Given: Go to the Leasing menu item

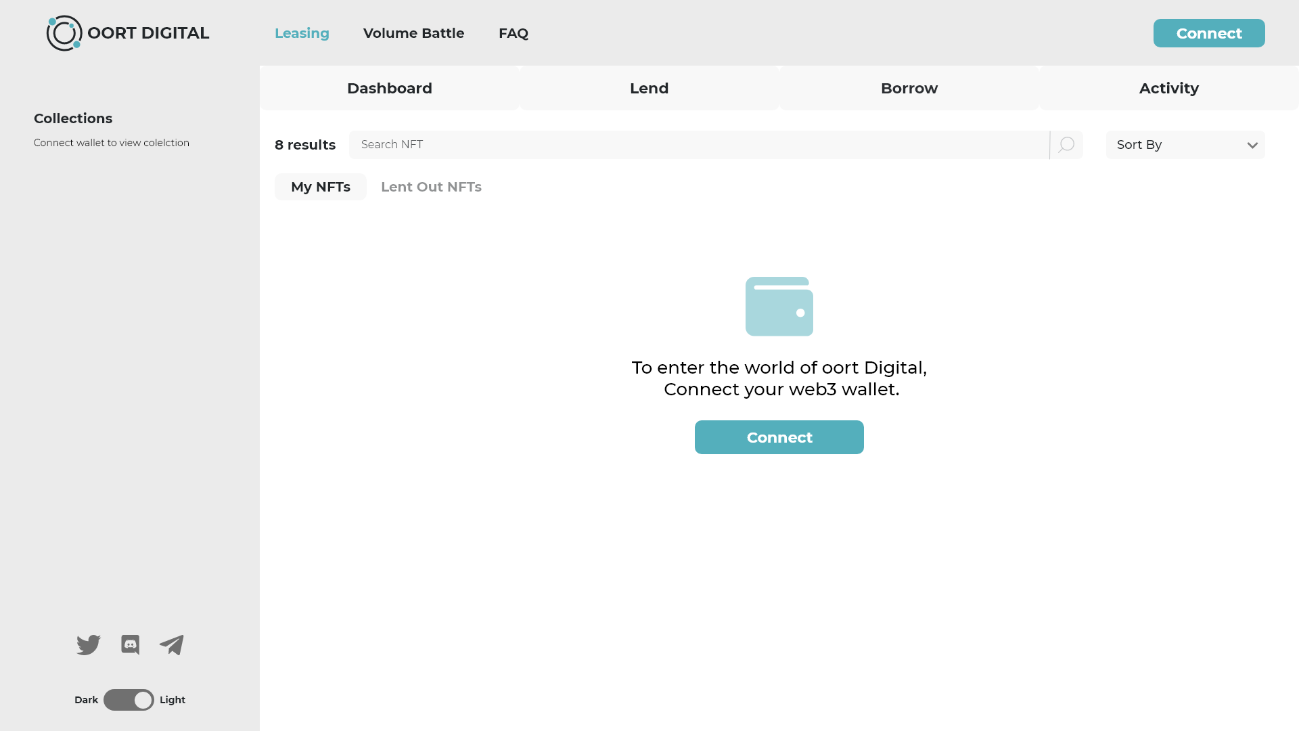Looking at the screenshot, I should click(x=302, y=33).
